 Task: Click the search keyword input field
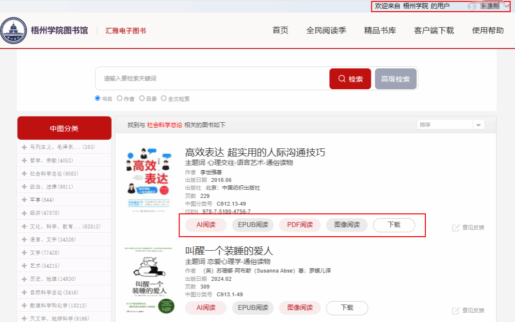point(212,79)
